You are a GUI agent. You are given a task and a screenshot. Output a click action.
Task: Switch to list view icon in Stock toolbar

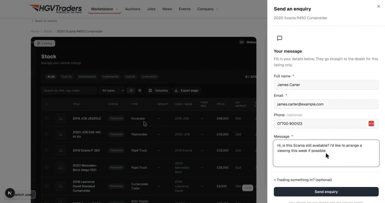(131, 91)
